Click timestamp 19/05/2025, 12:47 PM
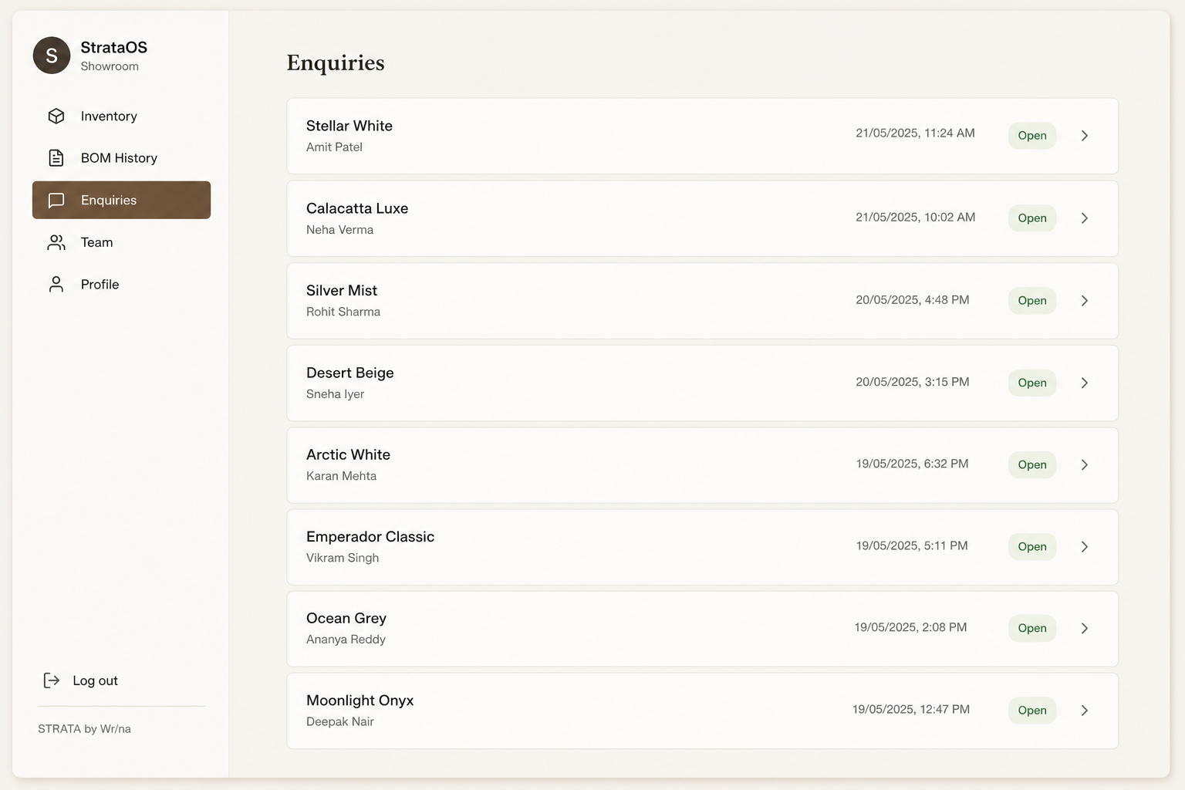 pyautogui.click(x=911, y=709)
